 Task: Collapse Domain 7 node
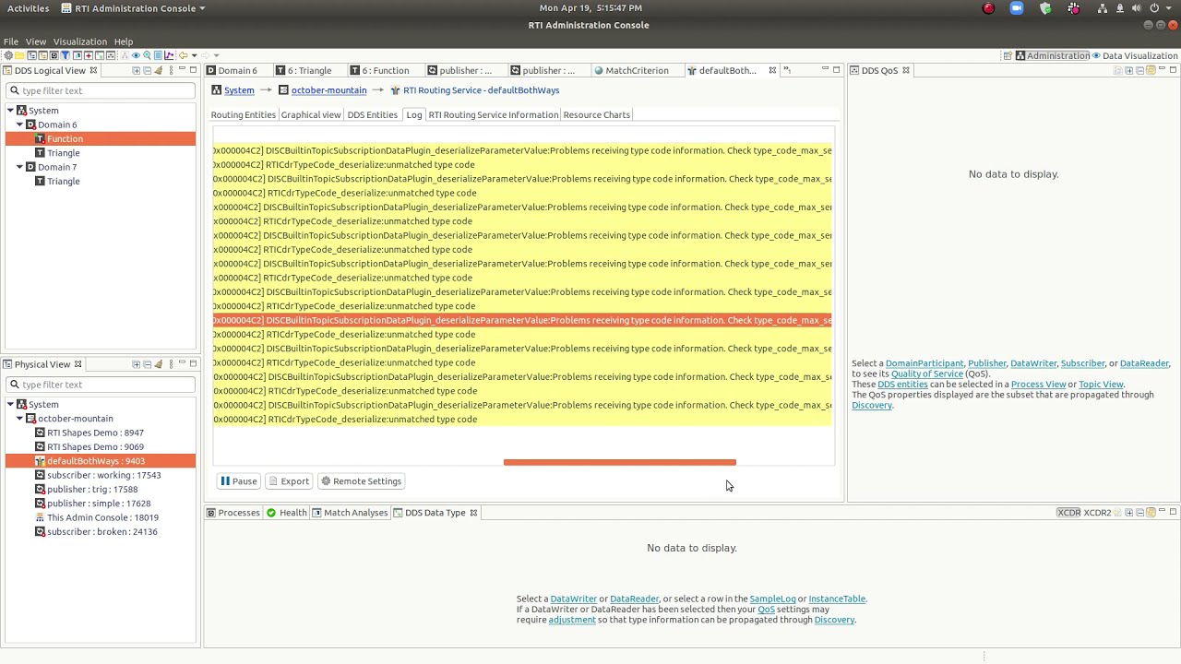coord(19,167)
